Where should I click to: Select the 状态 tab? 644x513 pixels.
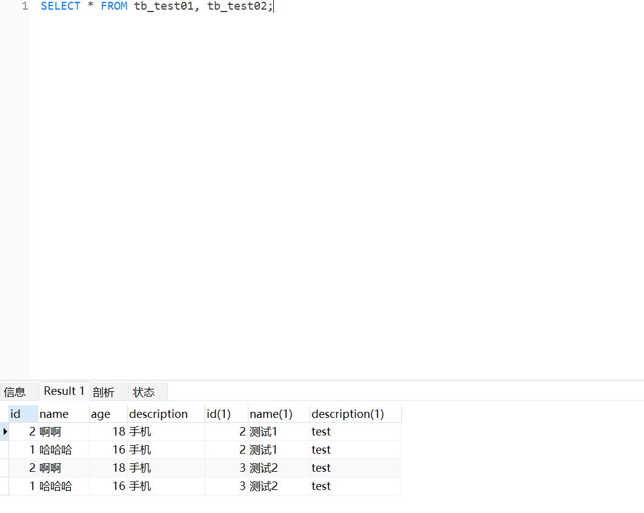click(144, 392)
